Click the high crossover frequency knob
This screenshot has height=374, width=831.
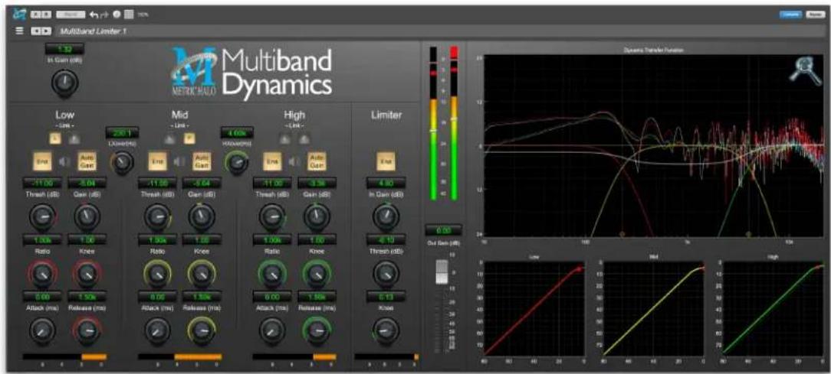[x=238, y=162]
